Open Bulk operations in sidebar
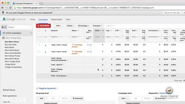185x104 pixels. 10,96
